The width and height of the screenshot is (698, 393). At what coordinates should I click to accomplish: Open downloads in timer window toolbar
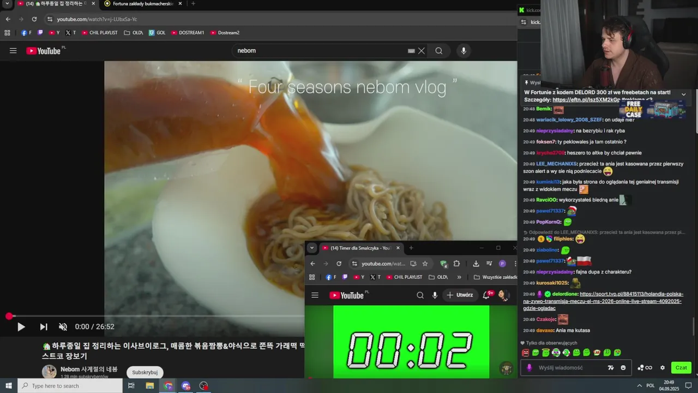click(x=476, y=264)
